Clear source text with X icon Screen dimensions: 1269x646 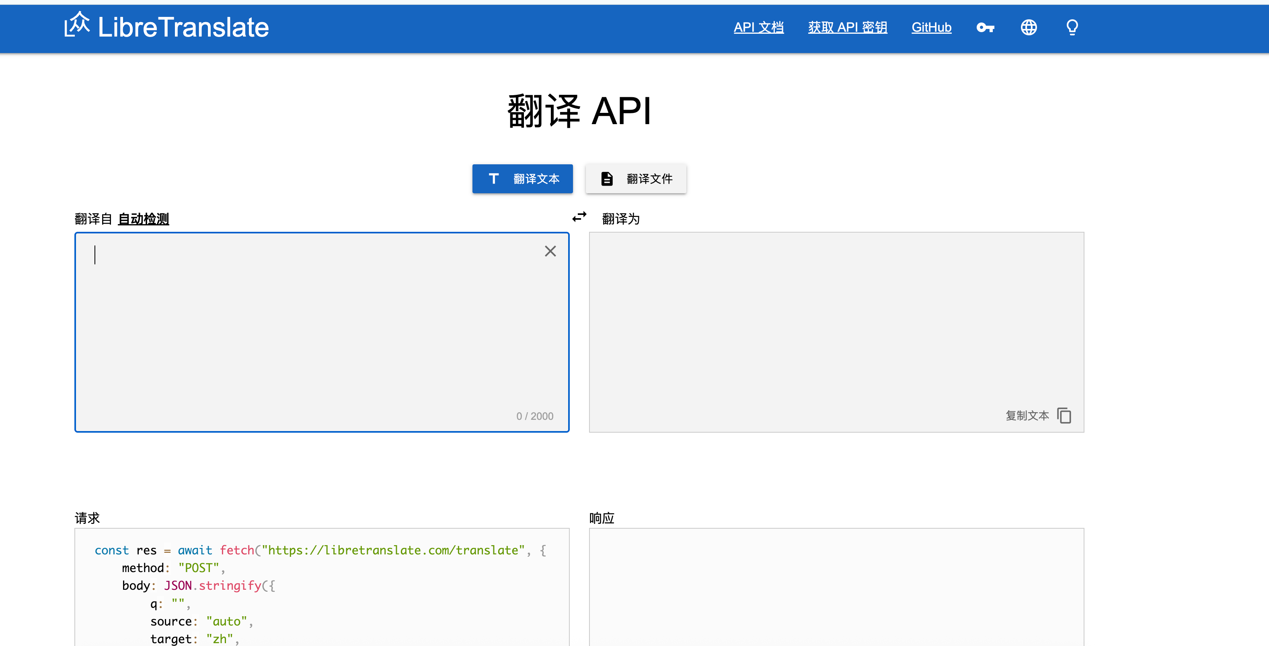(550, 251)
